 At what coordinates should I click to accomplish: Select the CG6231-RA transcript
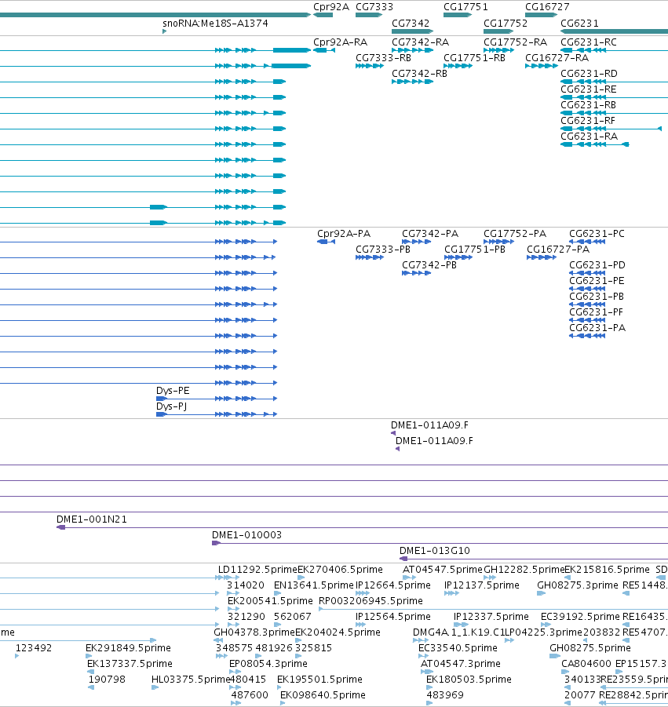pyautogui.click(x=594, y=144)
